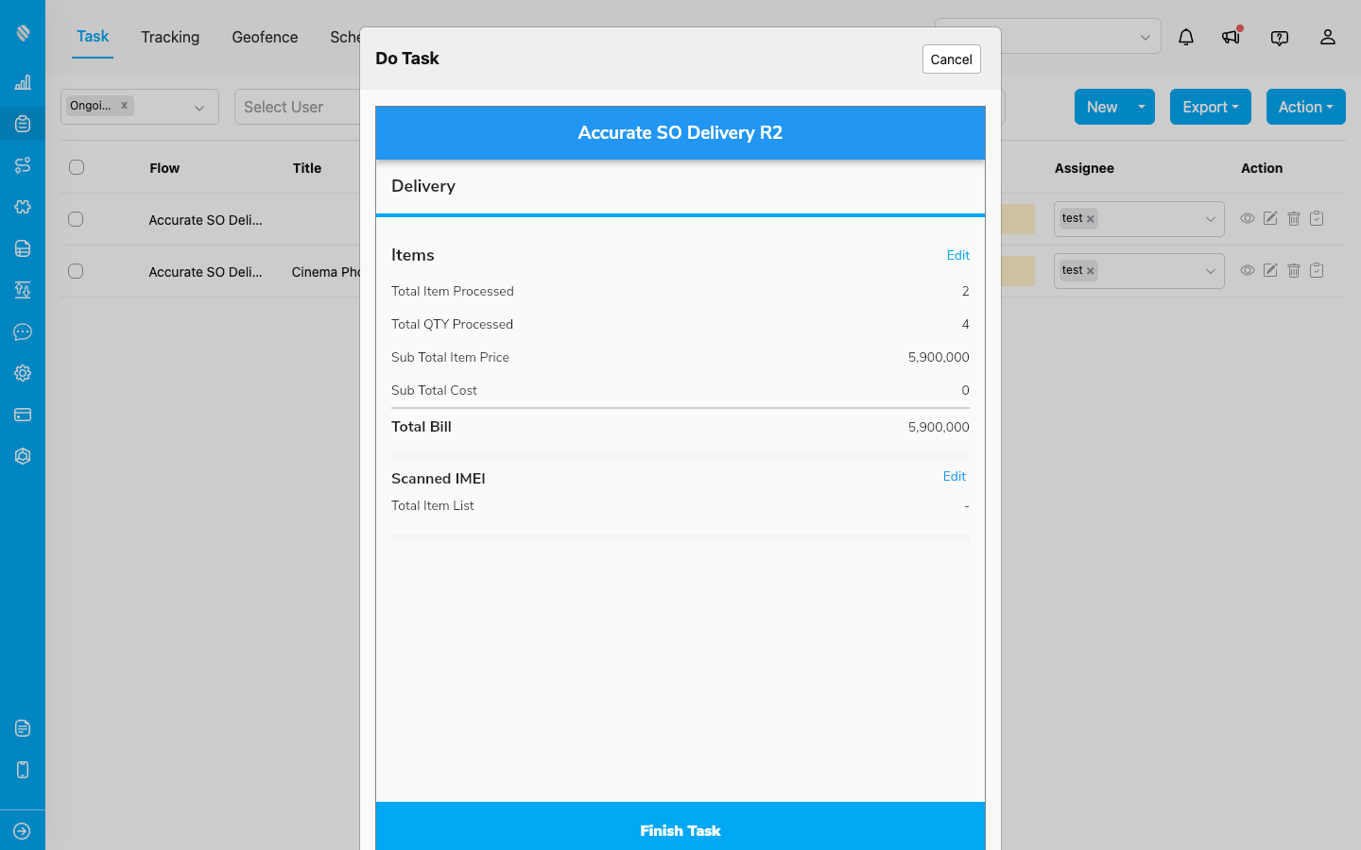View the first task with the eye icon

[1248, 218]
